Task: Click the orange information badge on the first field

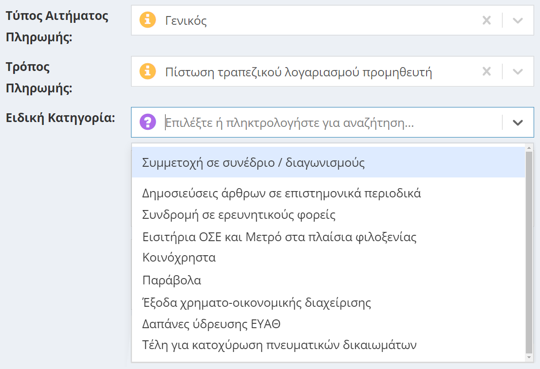Action: pos(147,20)
